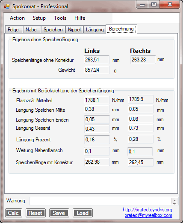Open the Action menu
The image size is (183, 223).
click(x=17, y=18)
